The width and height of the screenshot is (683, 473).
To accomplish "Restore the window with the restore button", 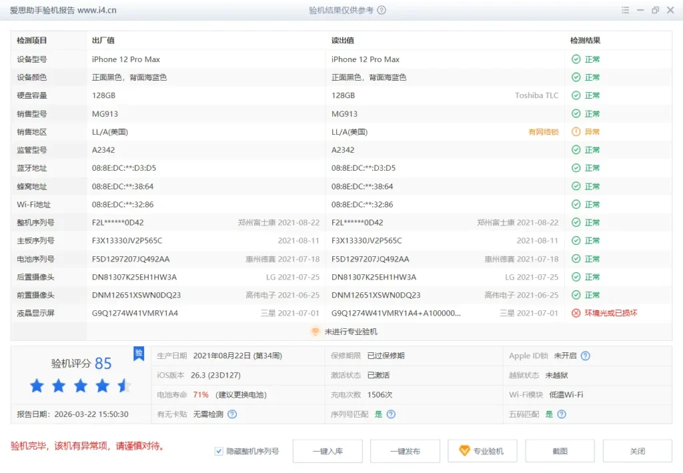I will coord(655,10).
